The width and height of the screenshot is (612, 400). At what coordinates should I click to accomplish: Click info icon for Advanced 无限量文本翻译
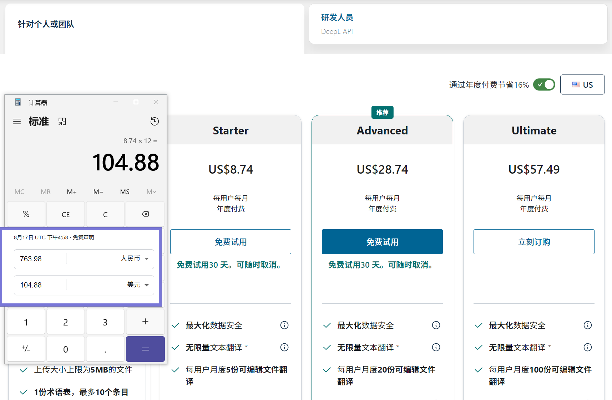pyautogui.click(x=436, y=347)
